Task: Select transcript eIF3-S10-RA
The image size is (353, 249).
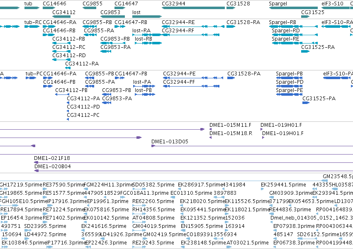Action: click(x=337, y=22)
